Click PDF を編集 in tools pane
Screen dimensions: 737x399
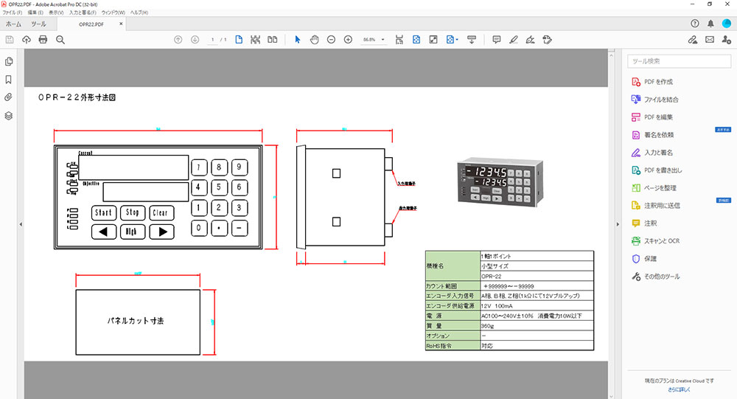point(658,117)
